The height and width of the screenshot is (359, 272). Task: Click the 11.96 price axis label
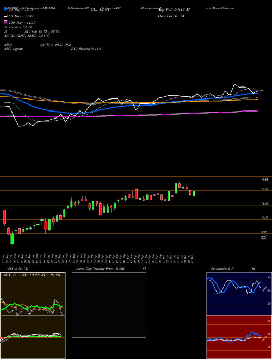click(264, 203)
